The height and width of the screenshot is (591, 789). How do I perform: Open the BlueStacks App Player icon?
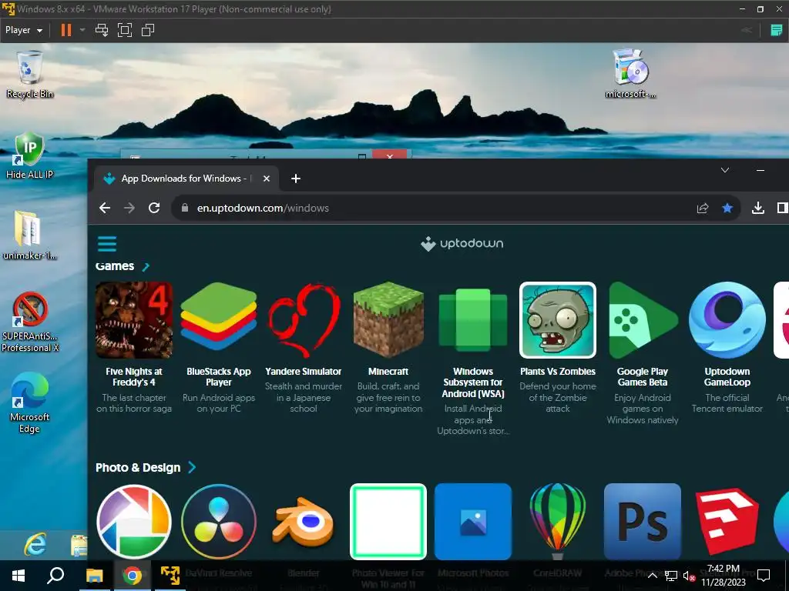(218, 316)
